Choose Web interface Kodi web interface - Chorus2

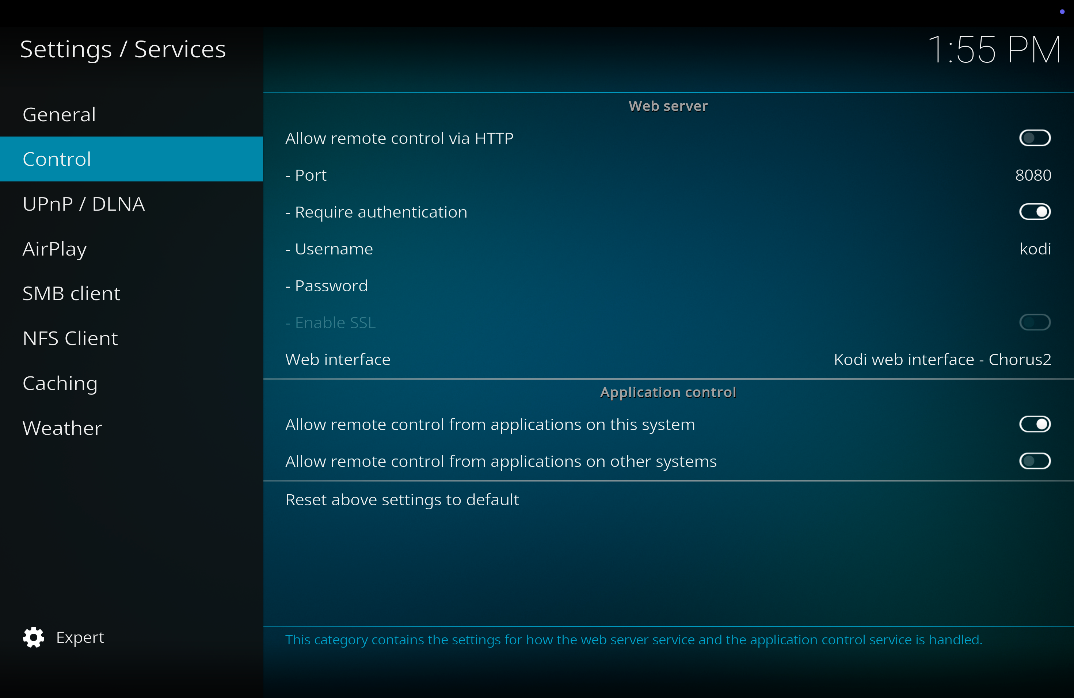coord(668,359)
